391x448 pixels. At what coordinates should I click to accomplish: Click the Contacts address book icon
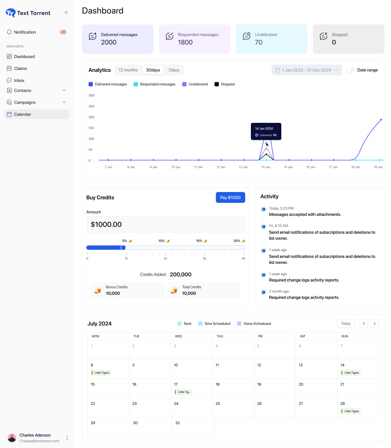click(x=9, y=90)
